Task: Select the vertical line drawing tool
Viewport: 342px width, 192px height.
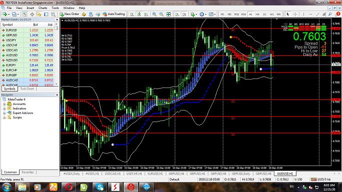Action: (x=303, y=14)
